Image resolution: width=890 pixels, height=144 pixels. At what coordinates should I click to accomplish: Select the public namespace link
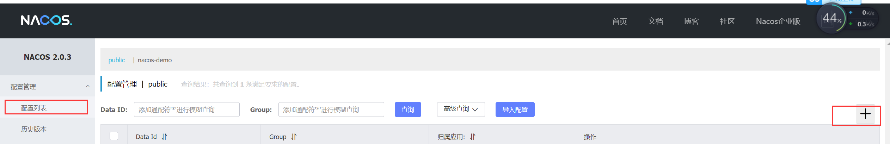click(x=117, y=60)
